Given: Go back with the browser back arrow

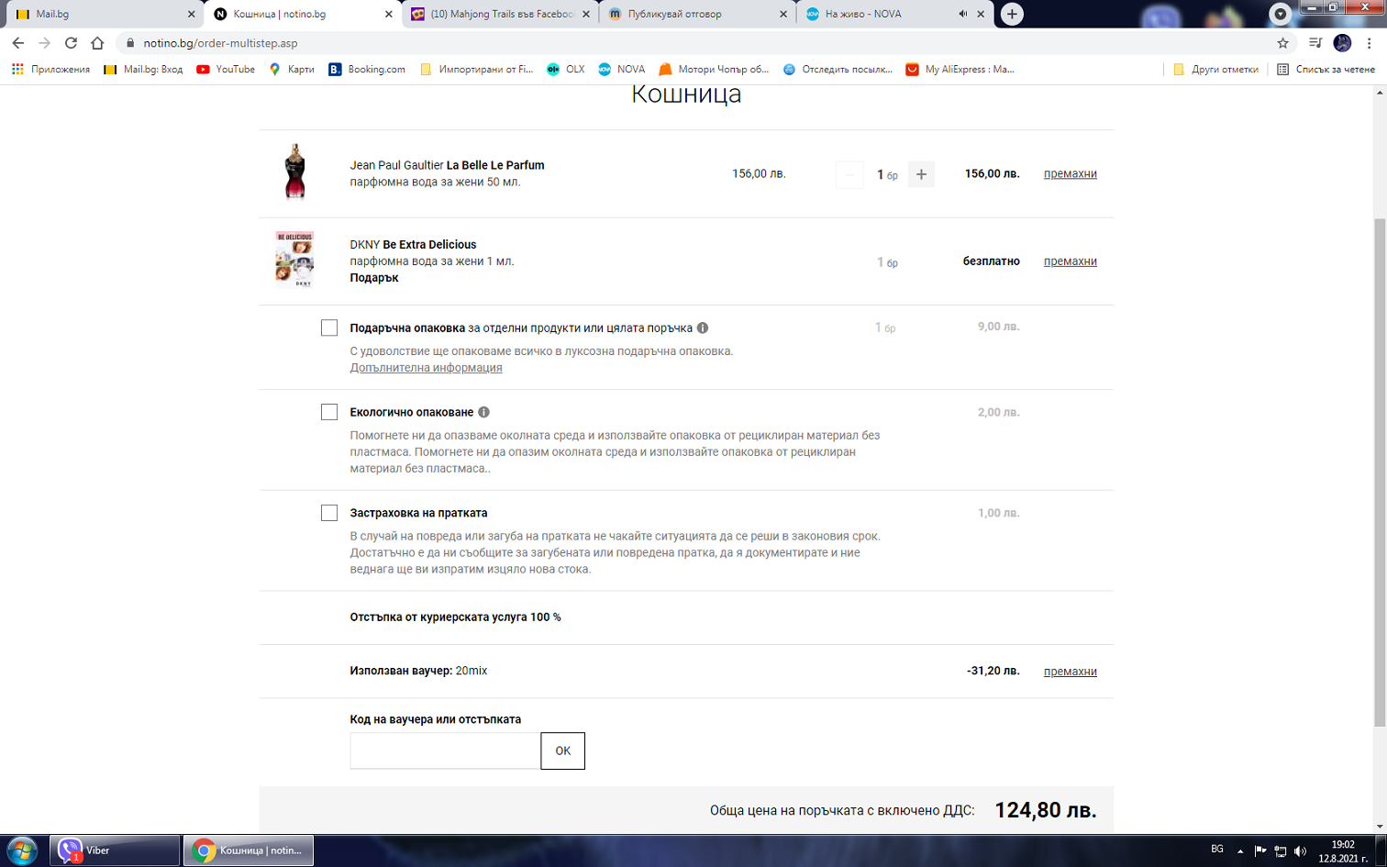Looking at the screenshot, I should pyautogui.click(x=18, y=43).
